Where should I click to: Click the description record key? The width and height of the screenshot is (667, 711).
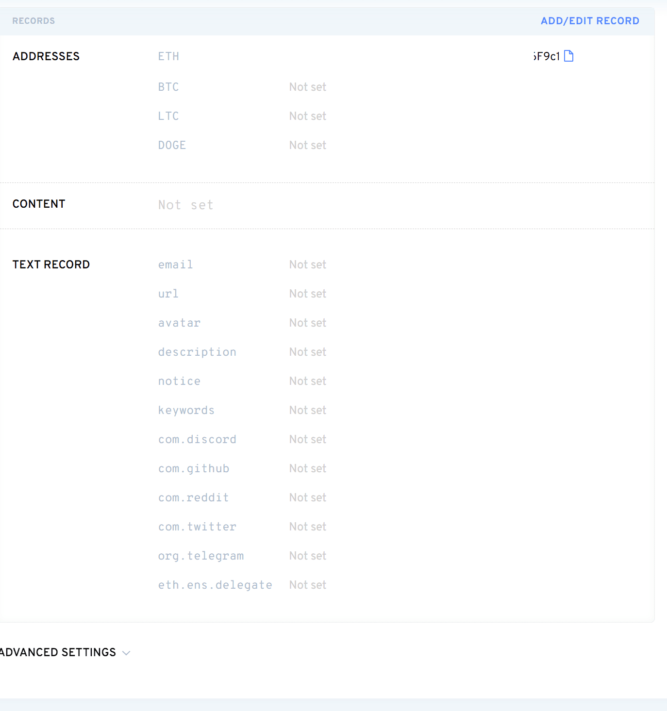(197, 352)
